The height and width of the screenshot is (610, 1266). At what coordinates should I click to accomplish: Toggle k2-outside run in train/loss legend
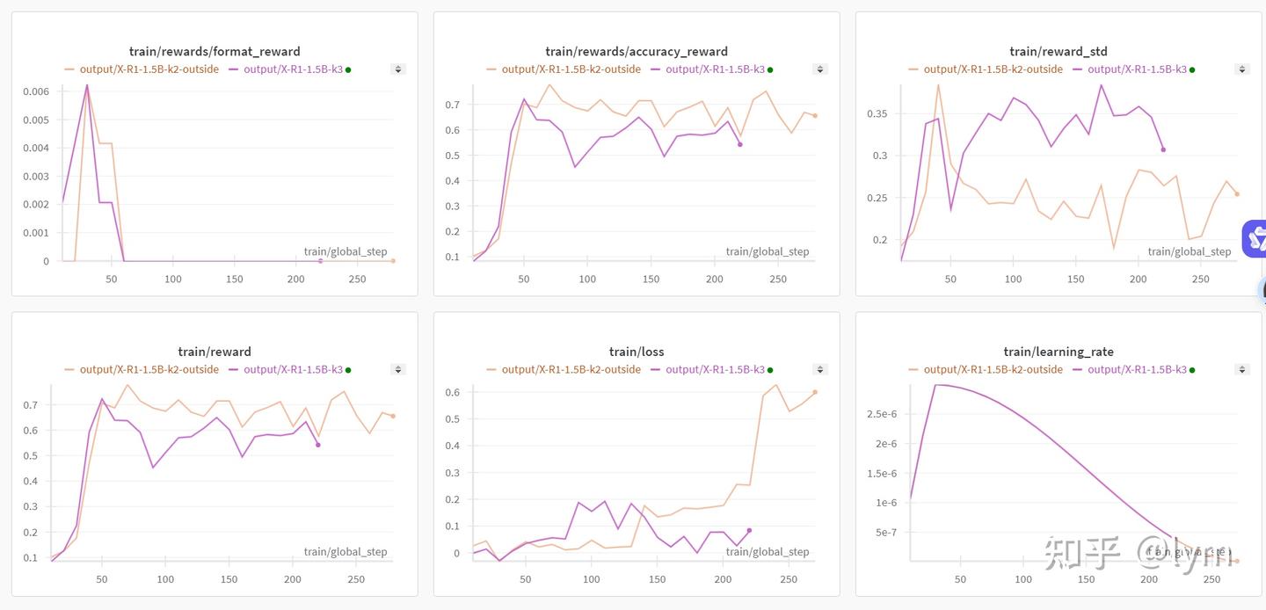coord(563,370)
